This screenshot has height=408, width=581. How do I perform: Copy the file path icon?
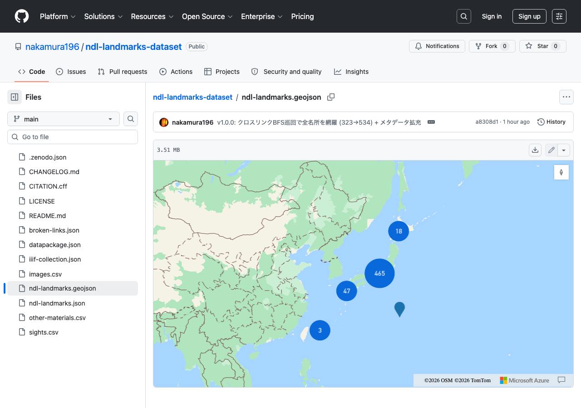pos(331,97)
